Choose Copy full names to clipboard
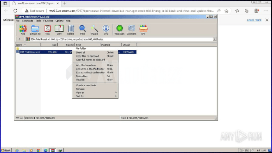The width and height of the screenshot is (272, 153). click(x=95, y=60)
